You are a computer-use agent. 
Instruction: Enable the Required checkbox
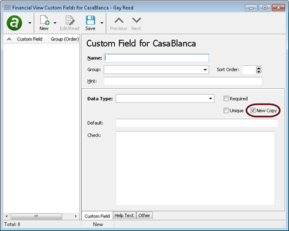(226, 98)
